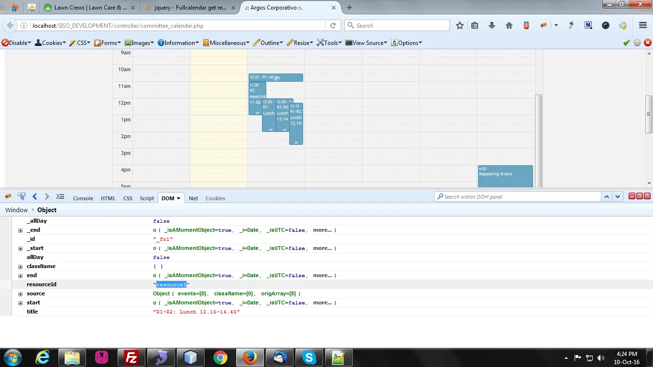Click the red error icon in Web Developer bar

[648, 43]
